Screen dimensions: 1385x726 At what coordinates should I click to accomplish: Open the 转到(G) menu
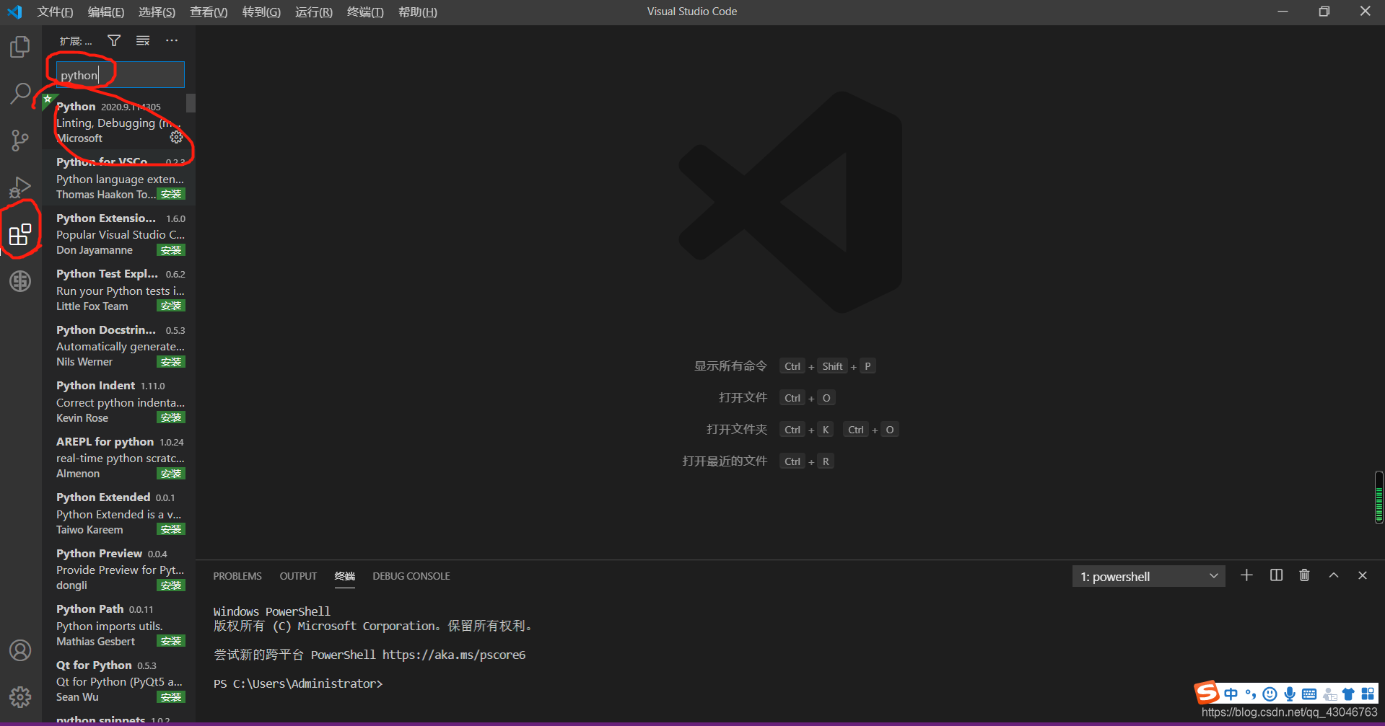261,12
